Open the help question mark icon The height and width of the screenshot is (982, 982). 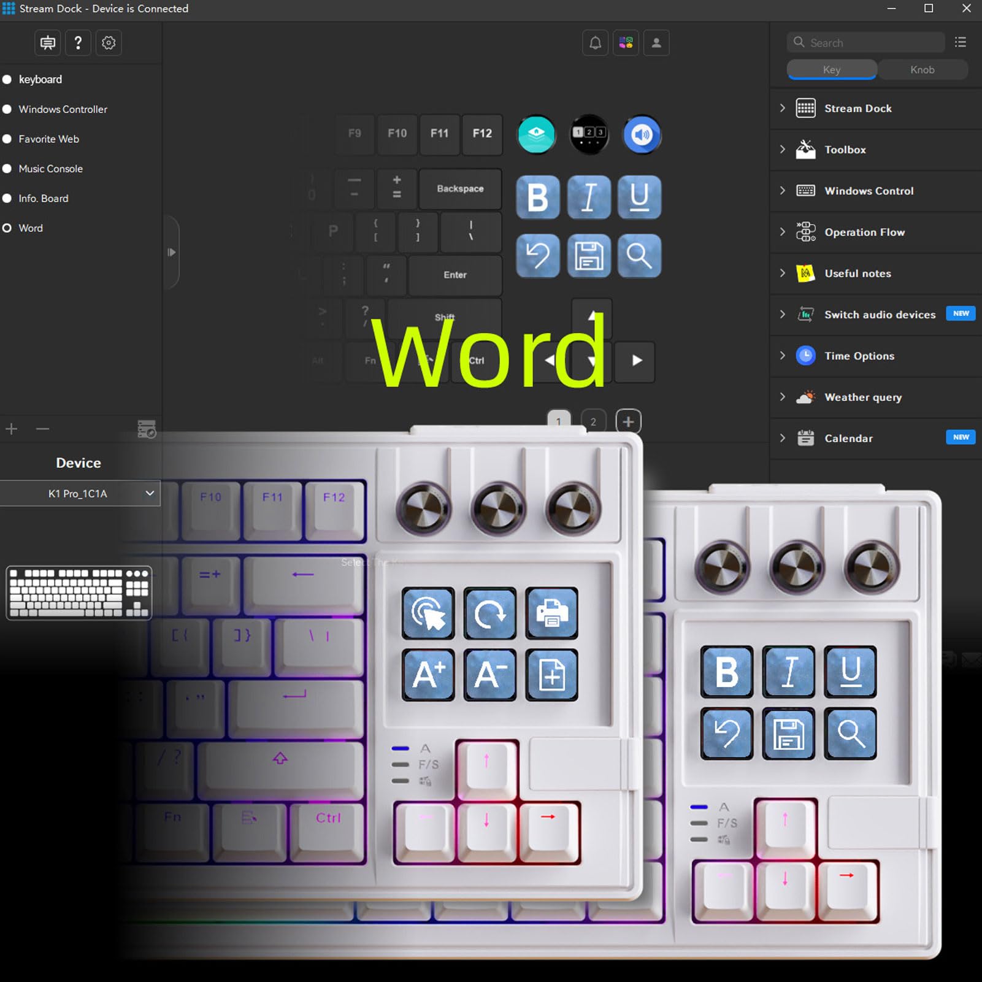click(78, 43)
